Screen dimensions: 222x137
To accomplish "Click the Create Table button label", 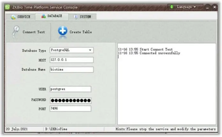I will point(81,32).
